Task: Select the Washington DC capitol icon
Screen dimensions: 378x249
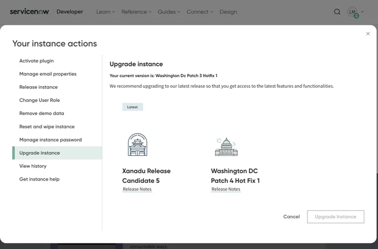Action: 226,147
